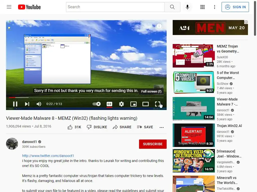Image resolution: width=257 pixels, height=192 pixels.
Task: Enter full screen mode
Action: [x=158, y=104]
